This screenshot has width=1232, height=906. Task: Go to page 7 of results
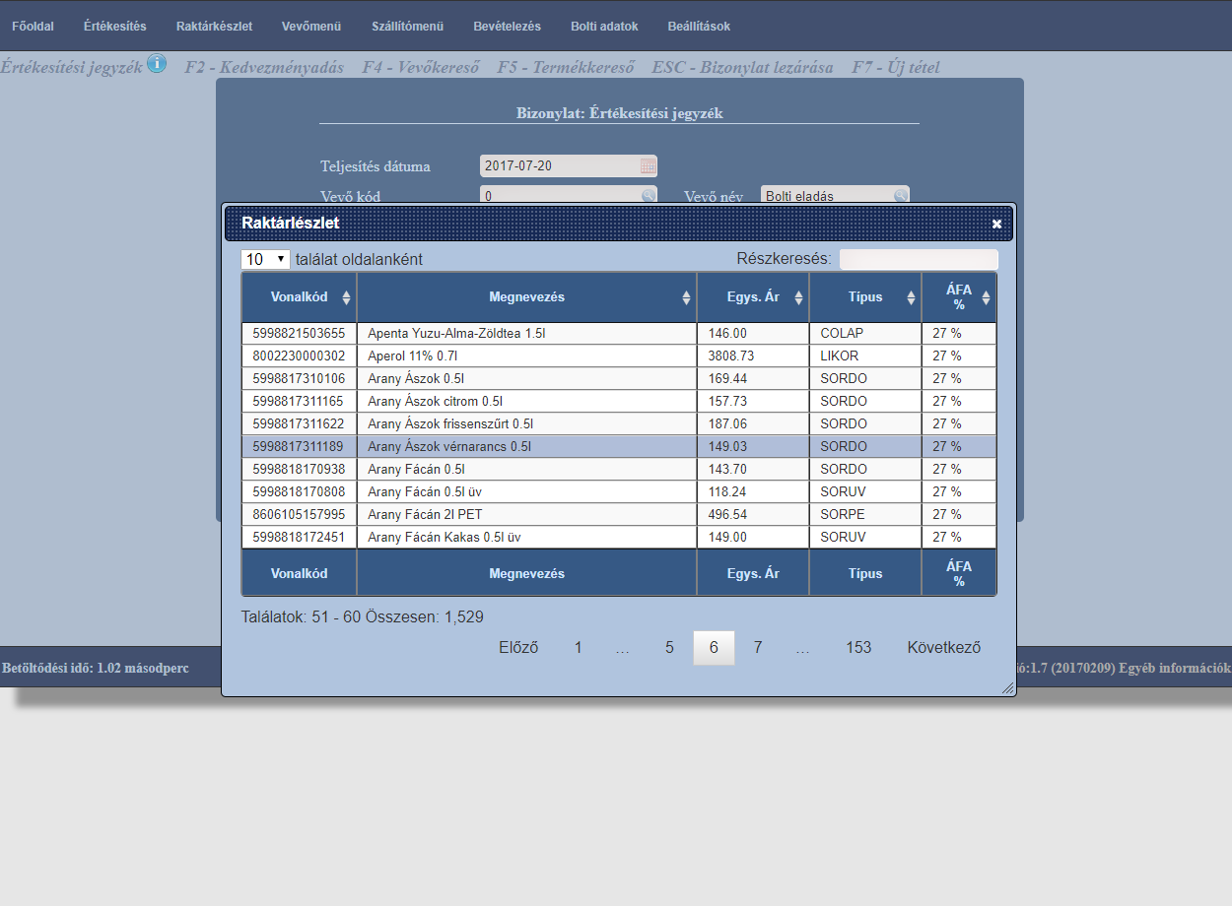pos(758,647)
